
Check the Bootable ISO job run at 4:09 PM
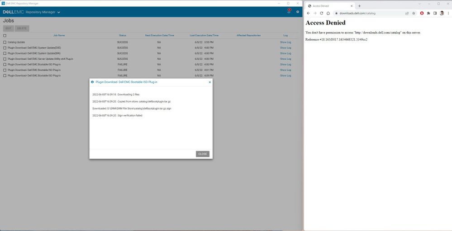5,76
